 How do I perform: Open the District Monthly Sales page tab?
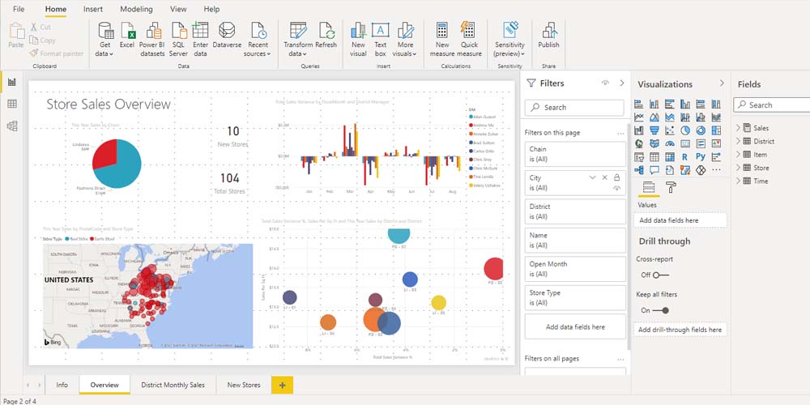[173, 385]
